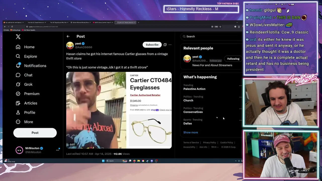Switch to 'How the U.S.-Israeli Strikes' tab
Viewport: 322px width, 181px height.
tap(36, 22)
